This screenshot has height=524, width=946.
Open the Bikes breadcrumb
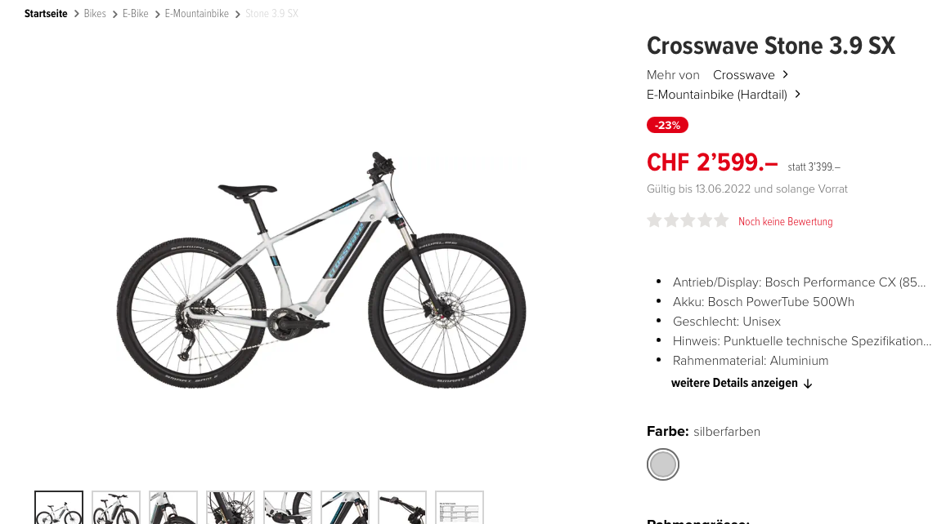pyautogui.click(x=95, y=13)
